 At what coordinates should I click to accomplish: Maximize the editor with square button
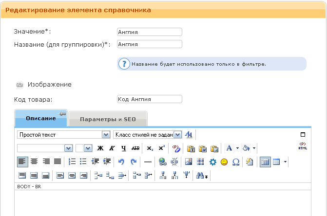pyautogui.click(x=303, y=135)
